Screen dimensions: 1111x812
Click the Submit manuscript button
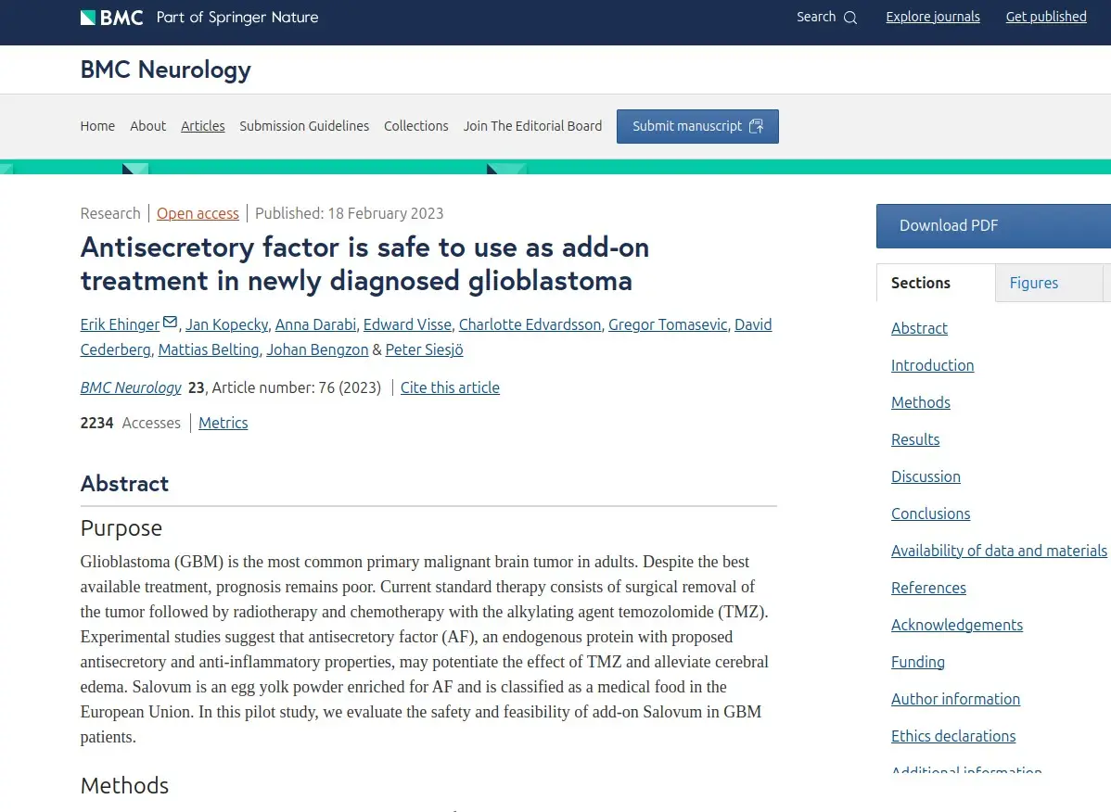tap(697, 126)
